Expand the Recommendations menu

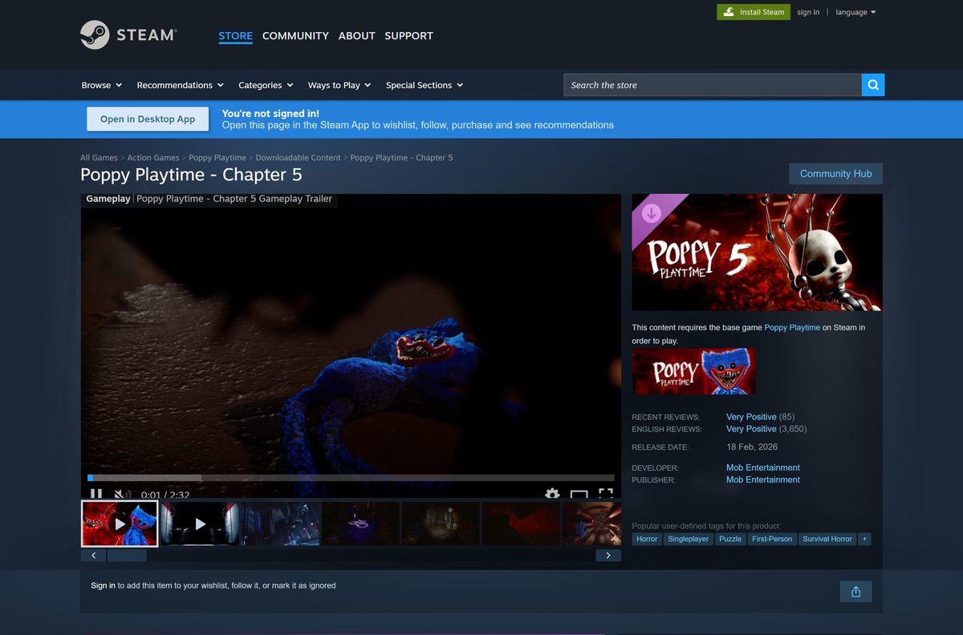click(x=180, y=85)
